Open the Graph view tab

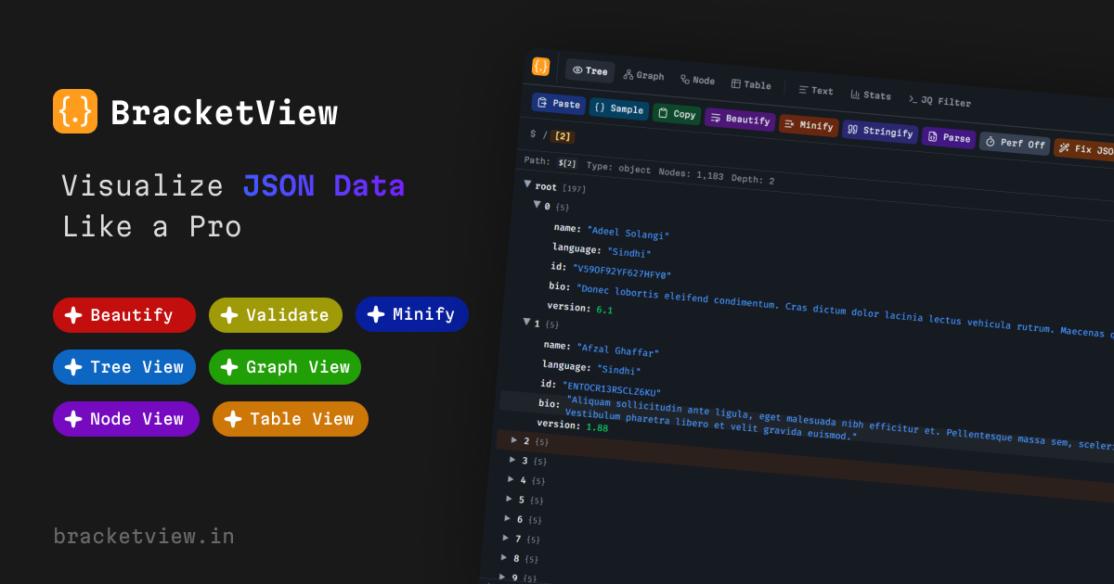click(644, 75)
